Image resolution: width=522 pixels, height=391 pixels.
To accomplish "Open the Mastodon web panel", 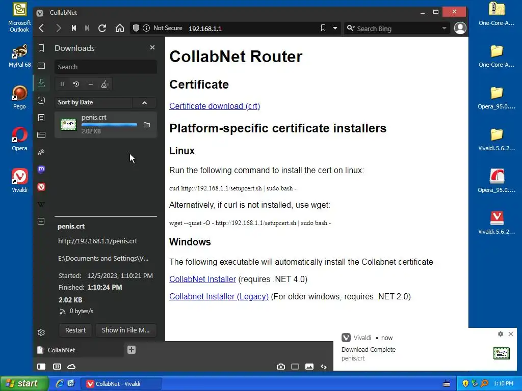I will click(x=41, y=169).
